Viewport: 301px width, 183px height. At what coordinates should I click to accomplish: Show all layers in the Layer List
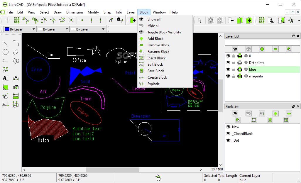click(x=235, y=49)
